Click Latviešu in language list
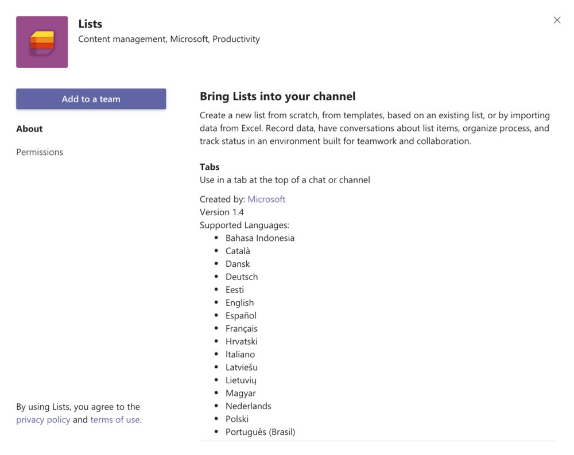Viewport: 574px width, 455px height. [x=242, y=367]
